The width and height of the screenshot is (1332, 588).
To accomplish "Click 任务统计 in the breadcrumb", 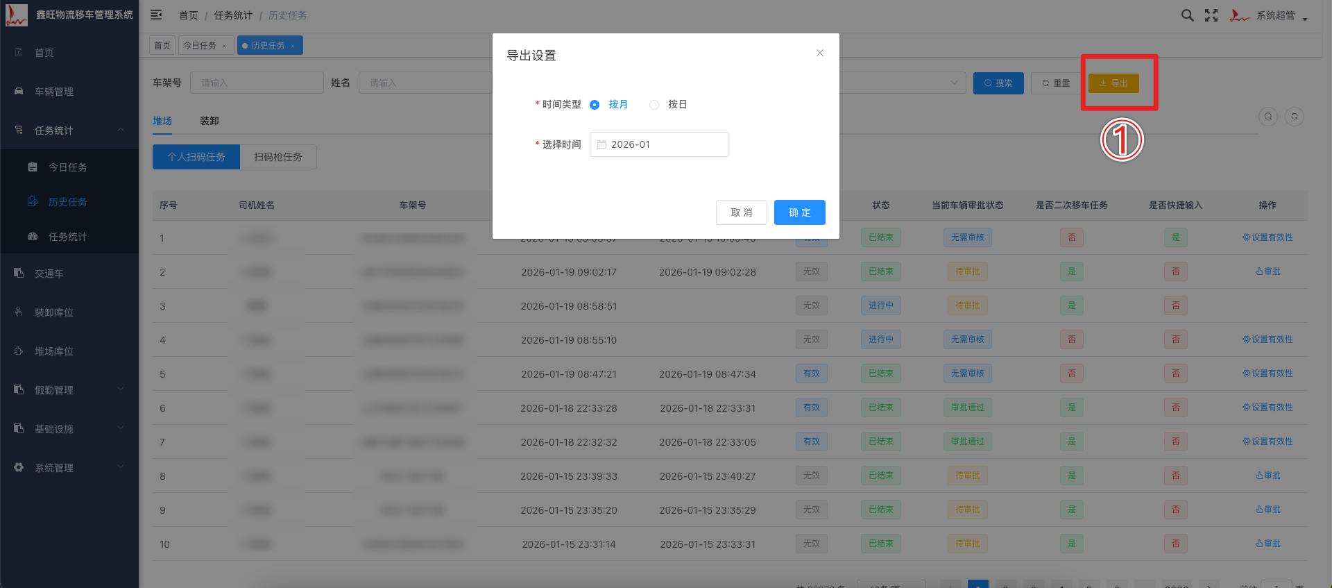I will coord(233,15).
